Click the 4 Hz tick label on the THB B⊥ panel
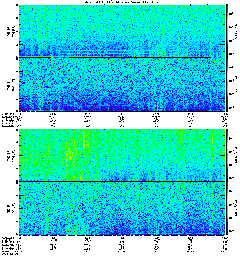The image size is (240, 256). [x=17, y=31]
